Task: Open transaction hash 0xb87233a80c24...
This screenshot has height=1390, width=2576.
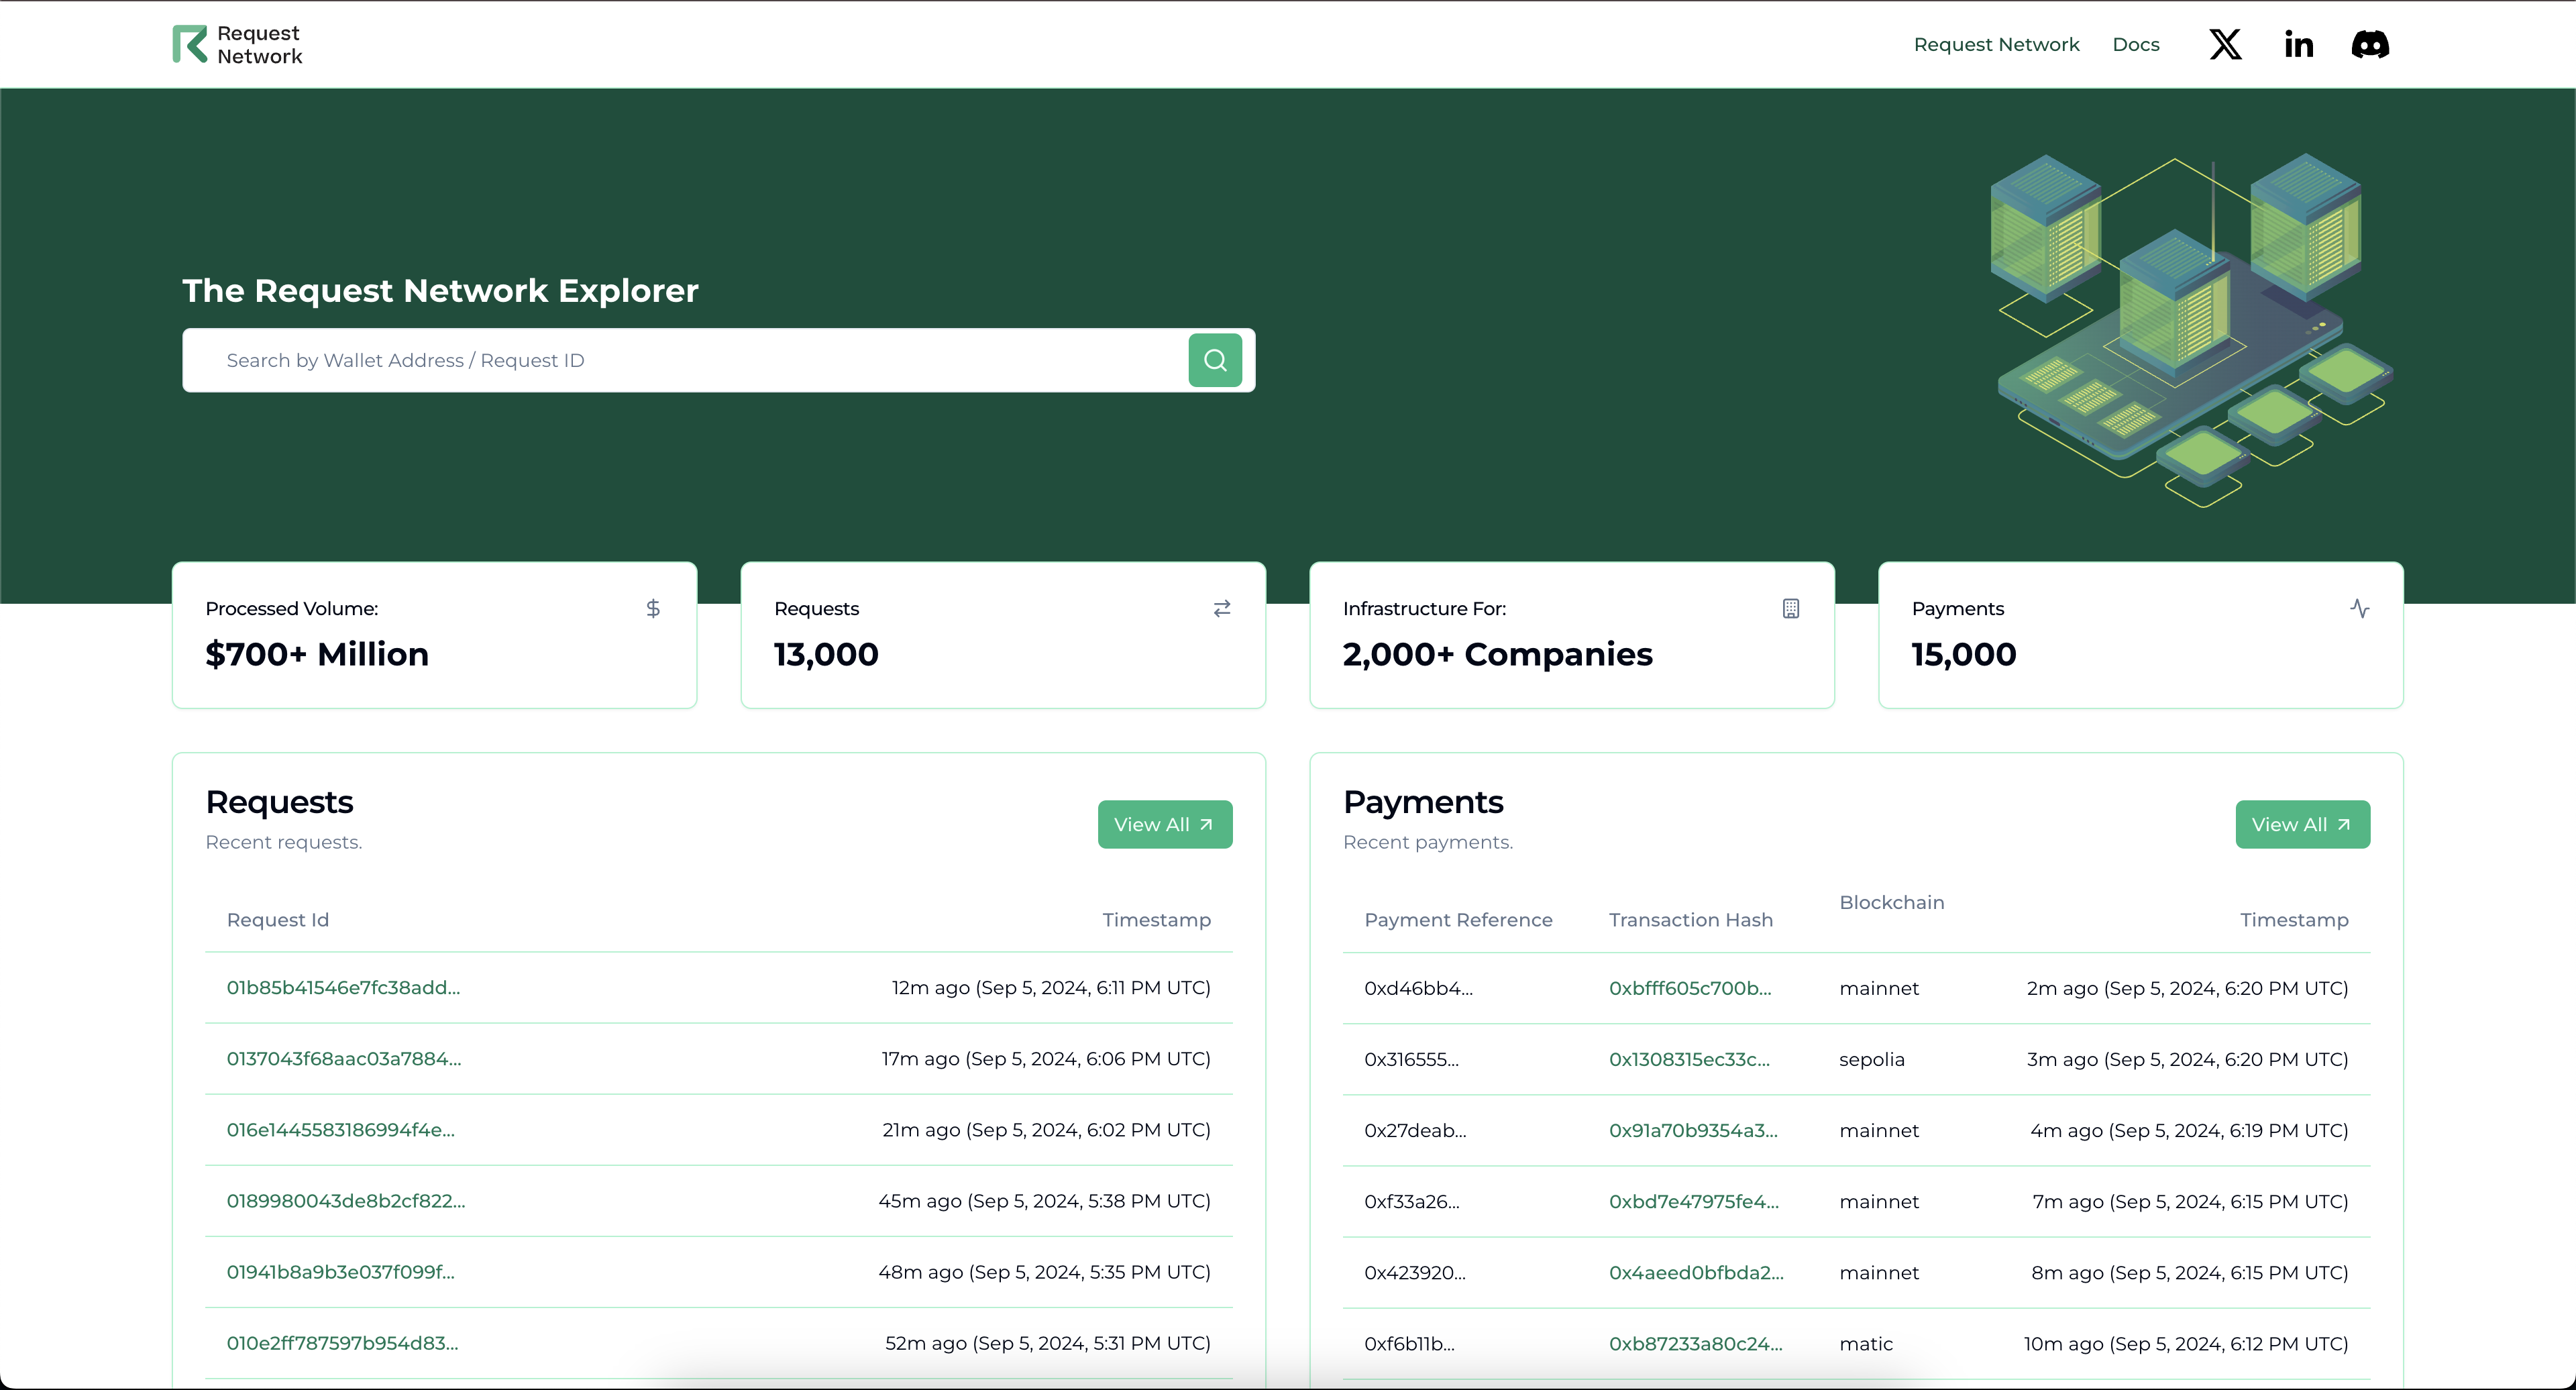Action: pyautogui.click(x=1695, y=1343)
